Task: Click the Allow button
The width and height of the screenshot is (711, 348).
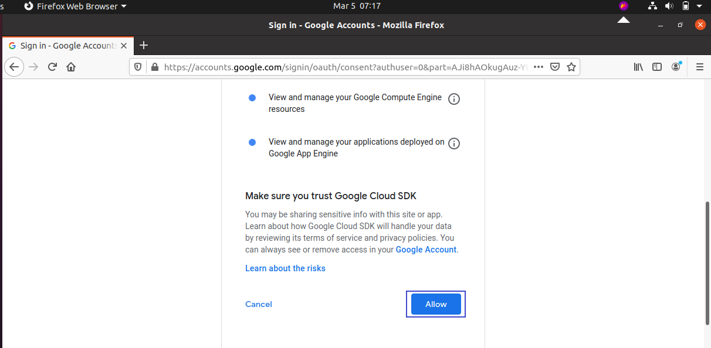Action: (x=436, y=304)
